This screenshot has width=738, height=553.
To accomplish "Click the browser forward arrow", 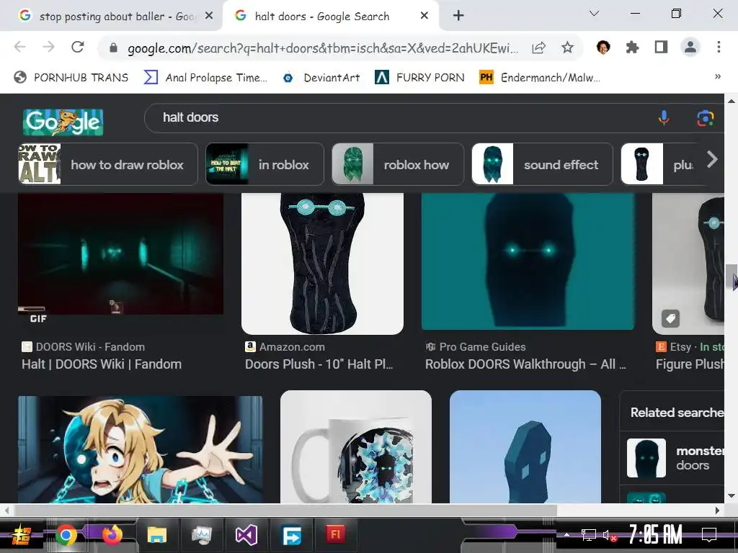I will [x=48, y=47].
